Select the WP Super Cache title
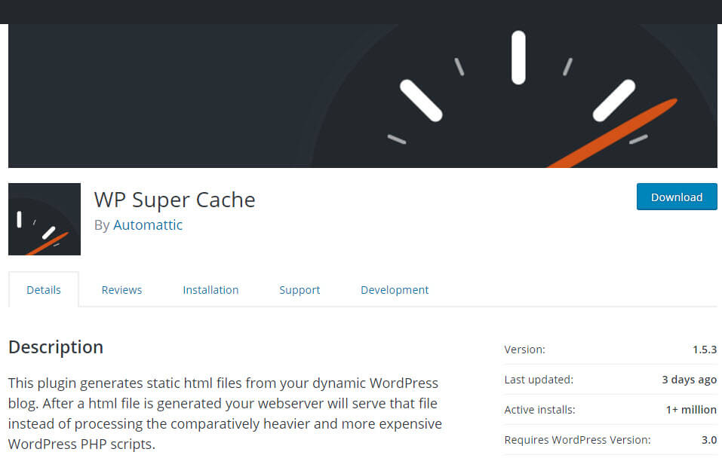Screen dimensions: 722x458 click(x=174, y=200)
